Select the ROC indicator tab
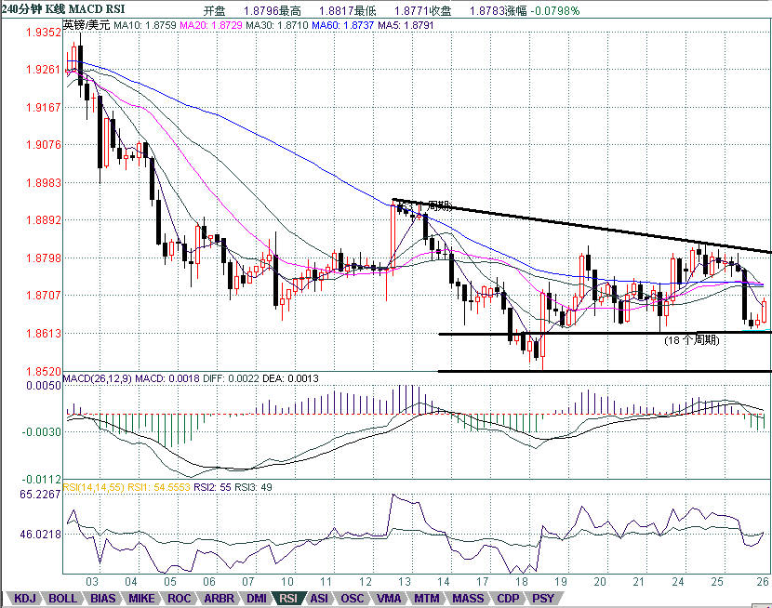This screenshot has height=608, width=772. coord(180,598)
